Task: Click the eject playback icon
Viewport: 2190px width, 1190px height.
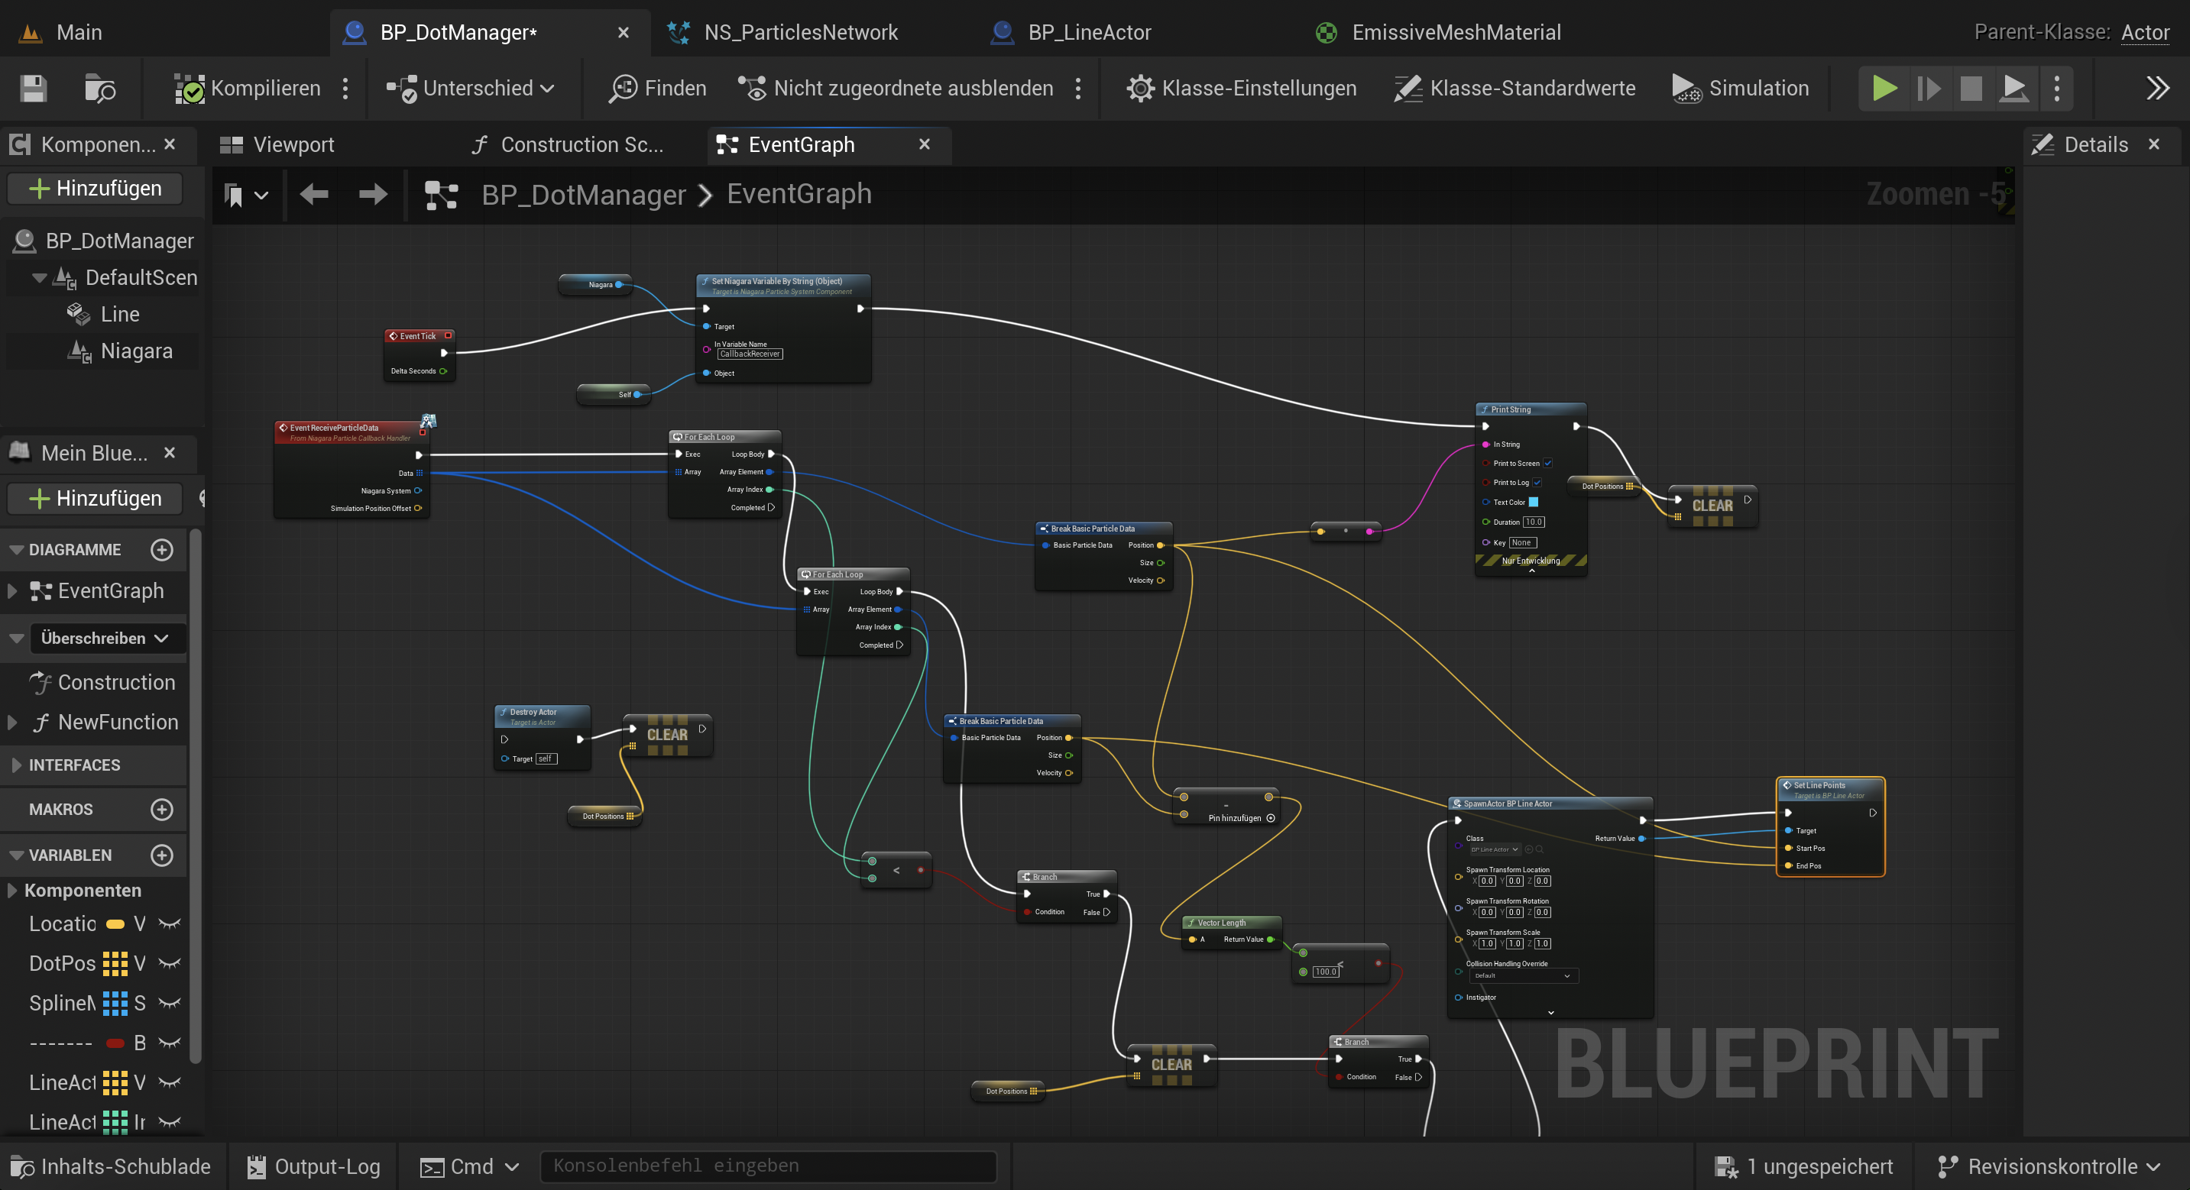Action: click(2013, 89)
